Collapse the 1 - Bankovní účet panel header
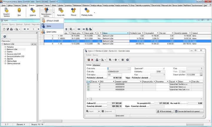The image size is (212, 127). point(35,44)
